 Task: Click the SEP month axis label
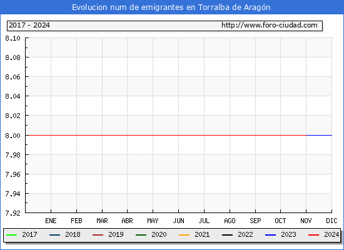255,221
